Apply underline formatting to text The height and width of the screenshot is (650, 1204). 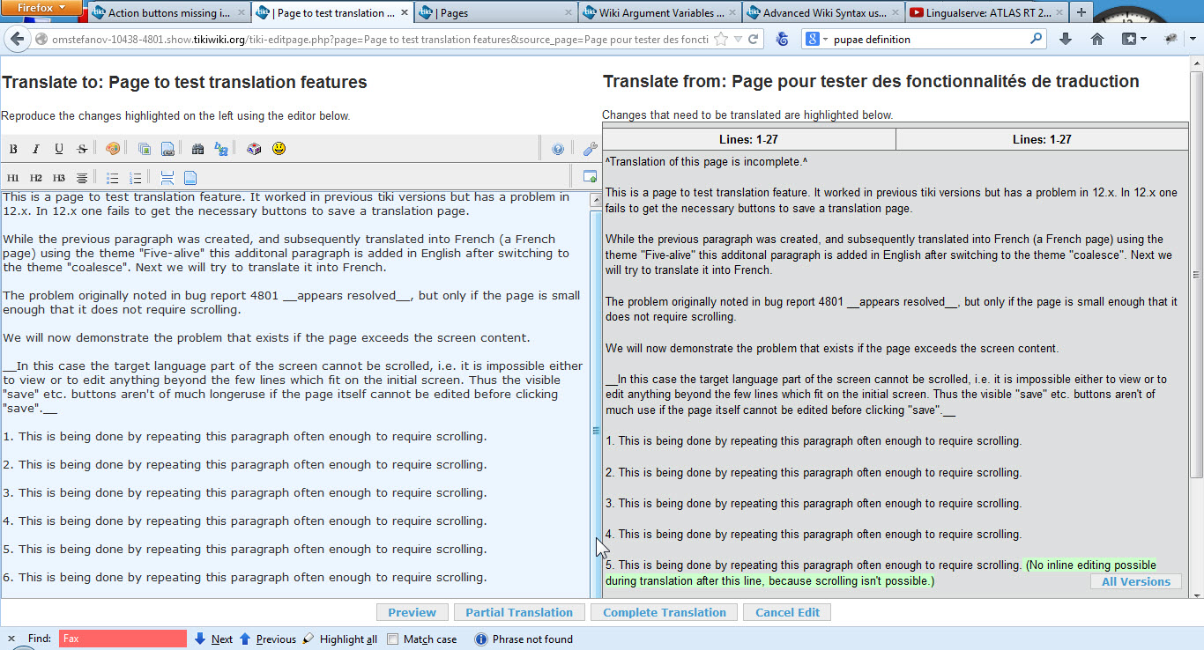click(x=59, y=149)
